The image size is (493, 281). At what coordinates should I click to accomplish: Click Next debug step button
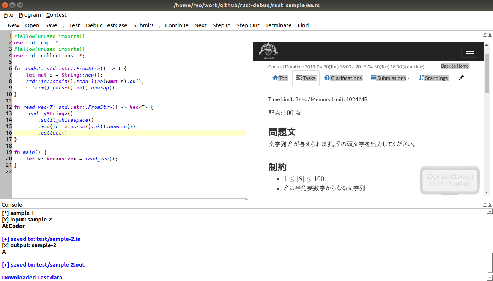coord(200,25)
